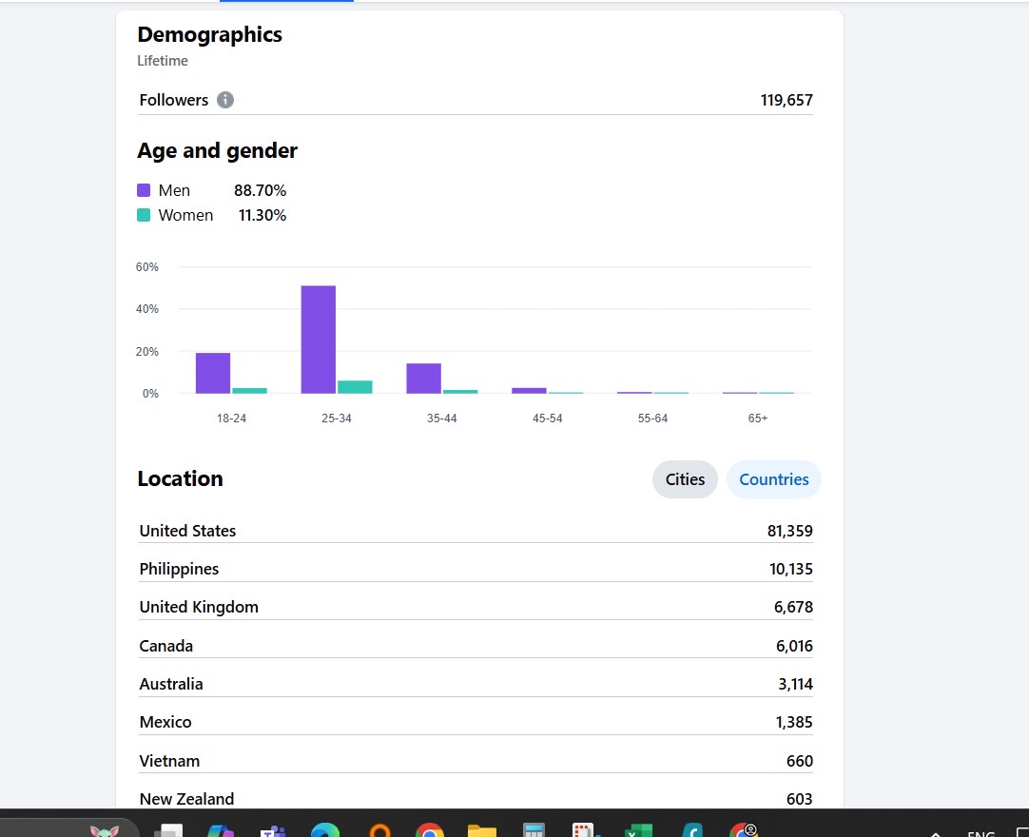Select the Countries location tab

tap(774, 479)
